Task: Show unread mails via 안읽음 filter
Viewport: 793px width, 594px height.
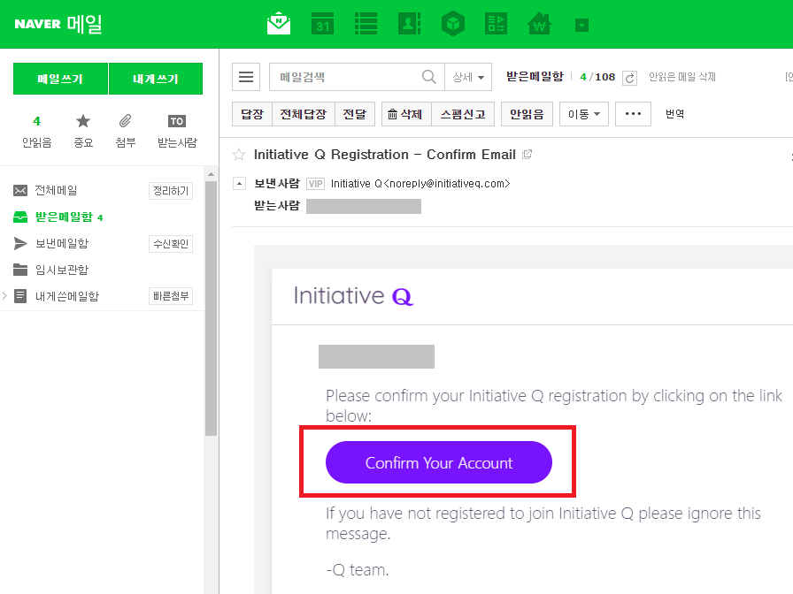Action: [x=36, y=132]
